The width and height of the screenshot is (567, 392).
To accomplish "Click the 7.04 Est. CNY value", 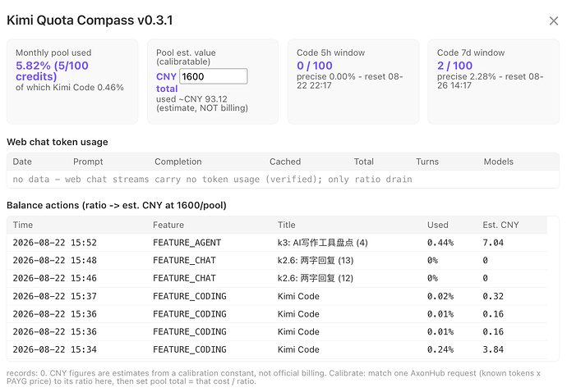I will (493, 243).
